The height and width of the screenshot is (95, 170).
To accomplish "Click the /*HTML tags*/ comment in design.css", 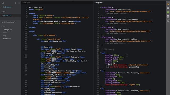I will [x=108, y=49].
